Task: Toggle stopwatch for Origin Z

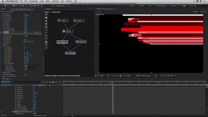Action: click(x=5, y=43)
